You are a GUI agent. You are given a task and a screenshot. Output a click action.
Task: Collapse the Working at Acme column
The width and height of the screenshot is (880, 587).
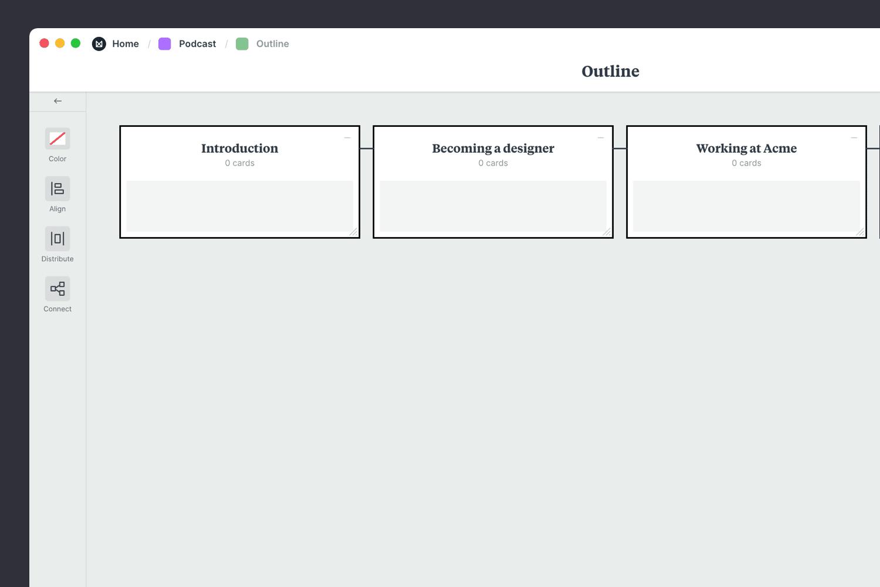coord(854,138)
